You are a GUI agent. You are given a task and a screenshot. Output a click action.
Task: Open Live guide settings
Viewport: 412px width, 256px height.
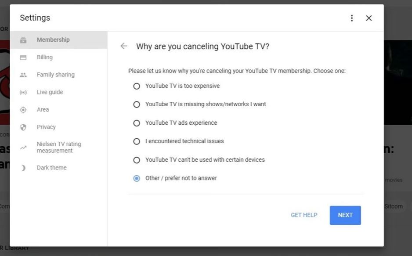pyautogui.click(x=58, y=92)
